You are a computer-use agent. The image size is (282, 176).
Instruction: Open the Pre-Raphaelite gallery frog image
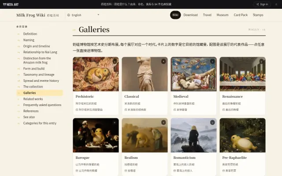click(242, 135)
